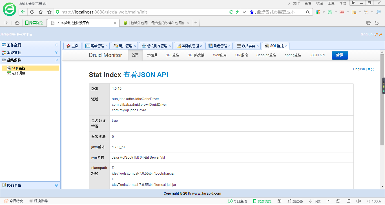The height and width of the screenshot is (205, 385).
Task: Expand the 系统管理 section
Action: click(30, 53)
